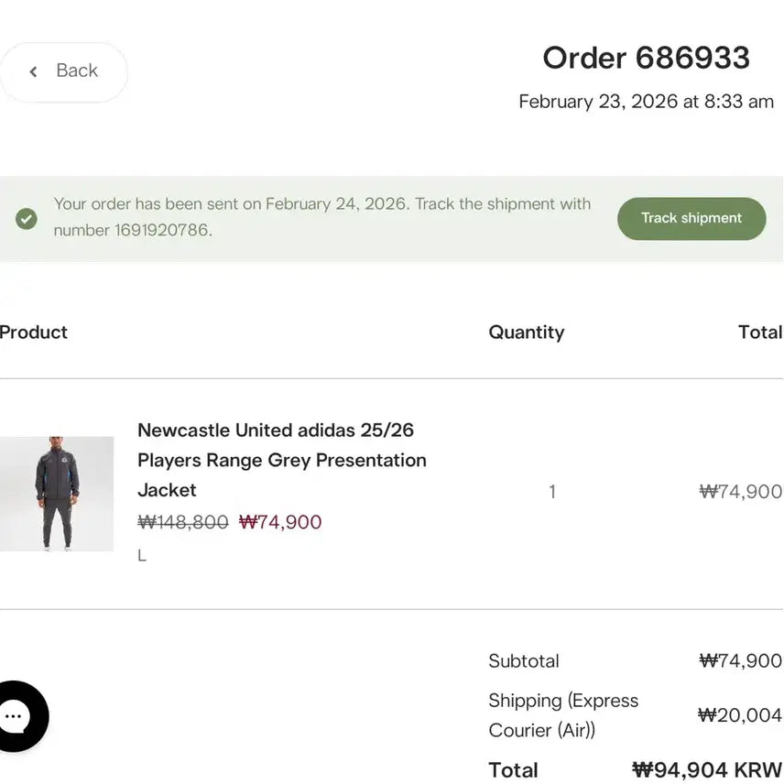This screenshot has width=784, height=784.
Task: Click the Back button
Action: (x=63, y=71)
